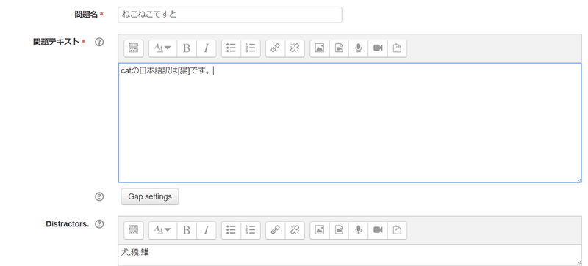Apply bold in Distractors editor
The image size is (588, 266).
pyautogui.click(x=187, y=230)
